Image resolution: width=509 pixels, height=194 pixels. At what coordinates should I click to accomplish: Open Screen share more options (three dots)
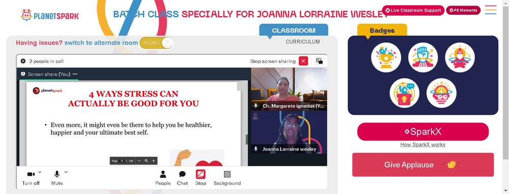click(x=75, y=74)
